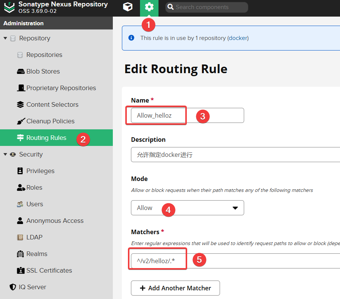Screen dimensions: 340x299
Task: Click the Realms icon in sidebar
Action: pyautogui.click(x=20, y=254)
